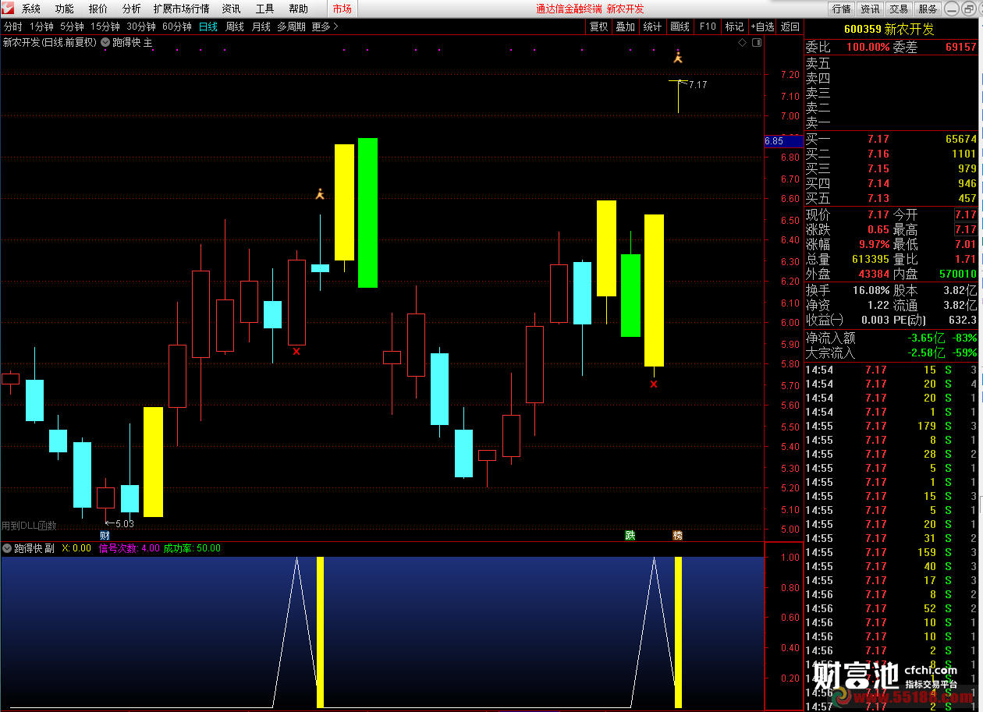This screenshot has width=983, height=712.
Task: Click the 卖一 ask row
Action: click(893, 122)
